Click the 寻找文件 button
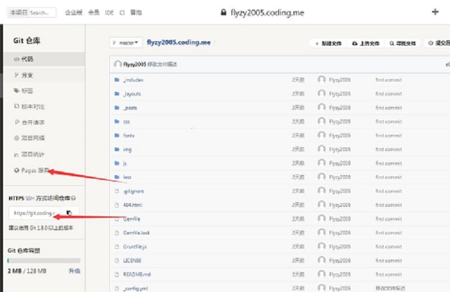450x292 pixels. coord(403,43)
